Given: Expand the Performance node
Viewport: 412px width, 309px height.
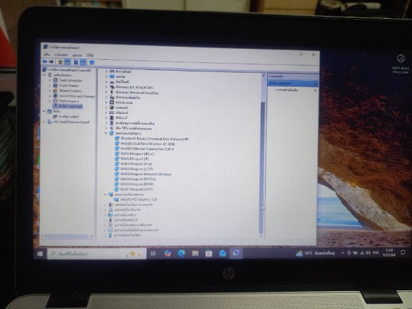Looking at the screenshot, I should 50,101.
